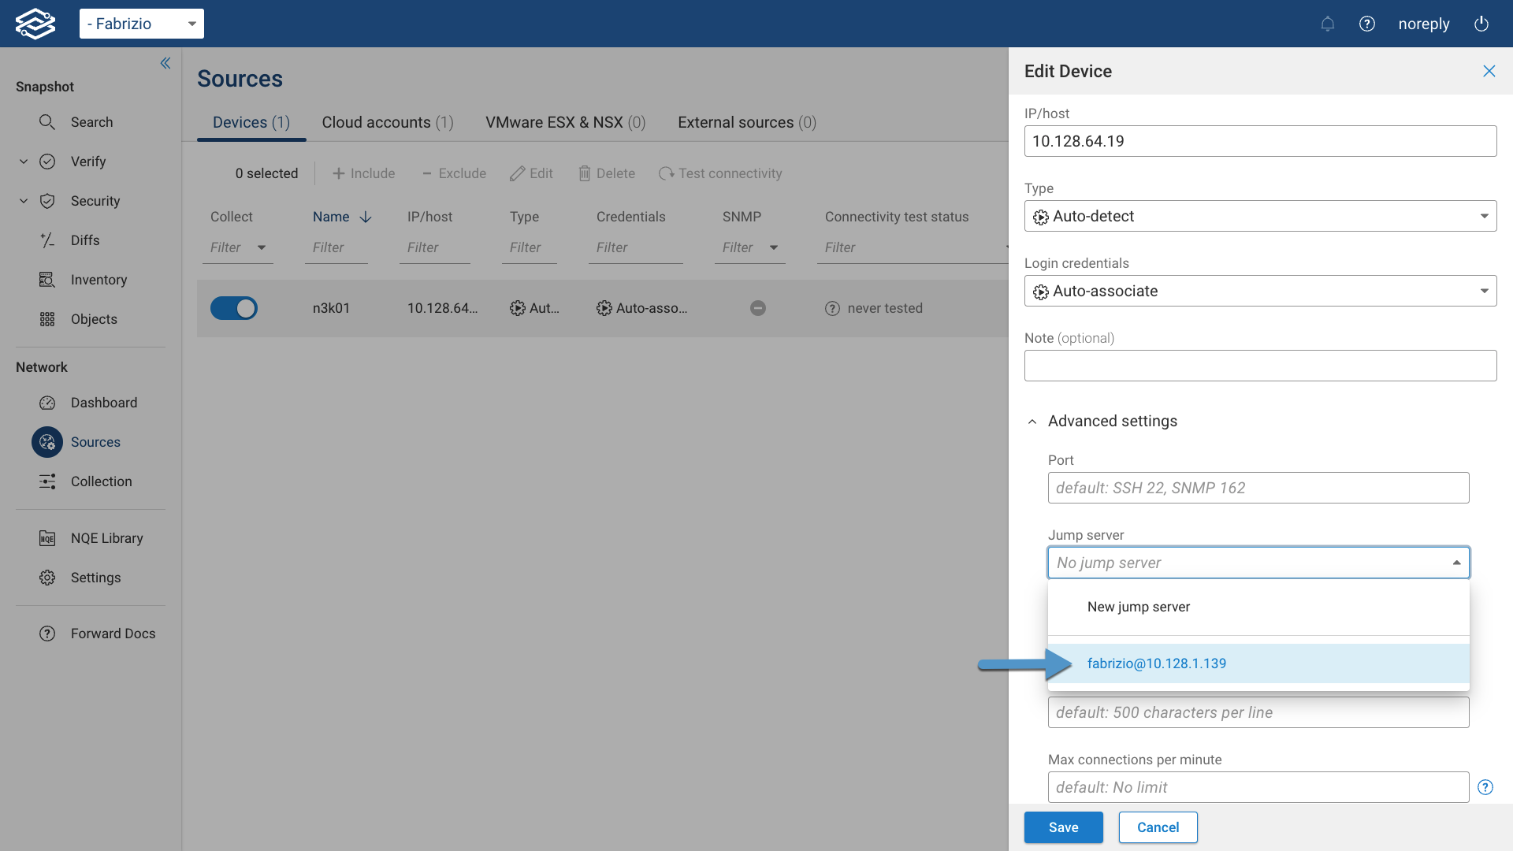
Task: Click the Cancel button
Action: pyautogui.click(x=1158, y=827)
